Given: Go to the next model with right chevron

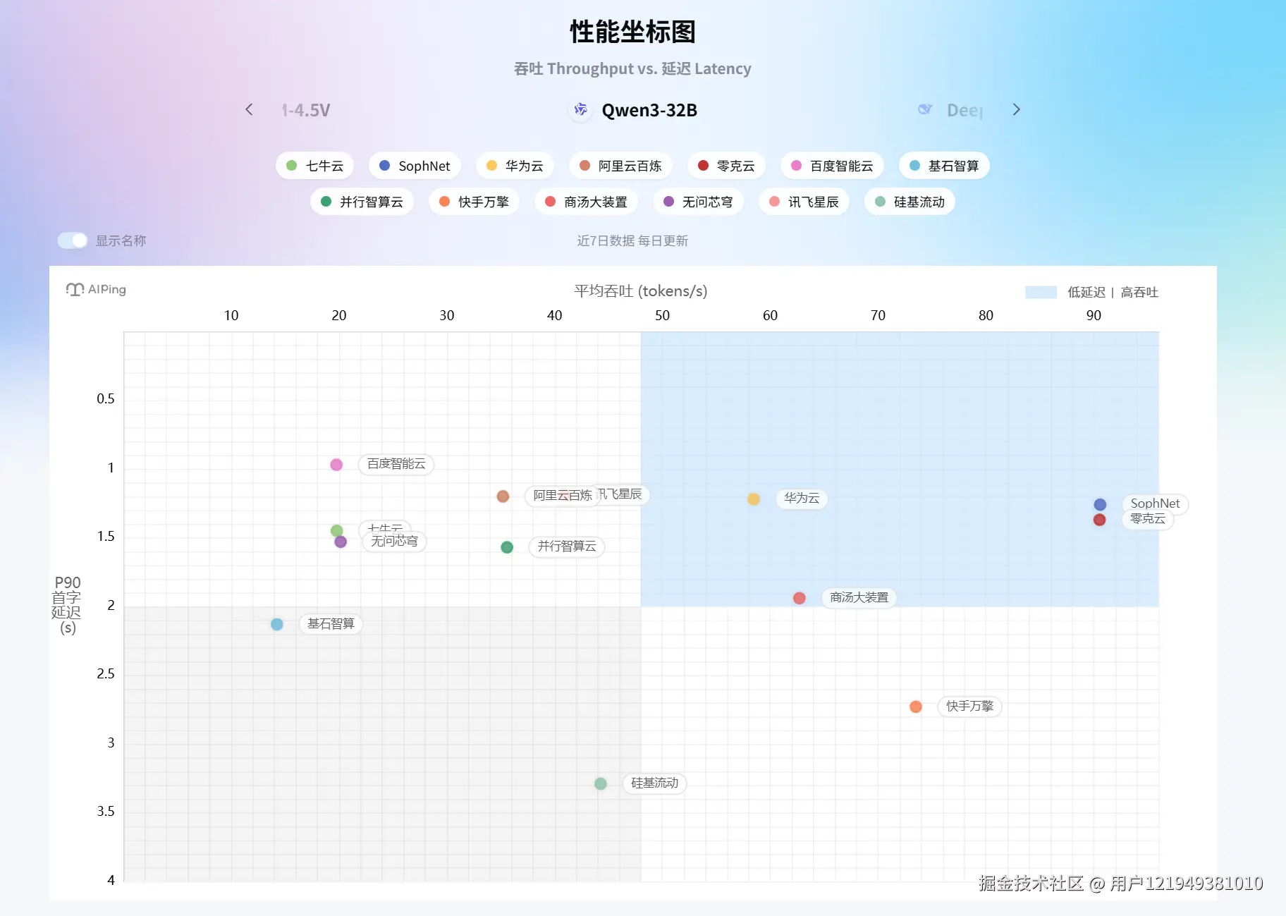Looking at the screenshot, I should [x=1016, y=109].
